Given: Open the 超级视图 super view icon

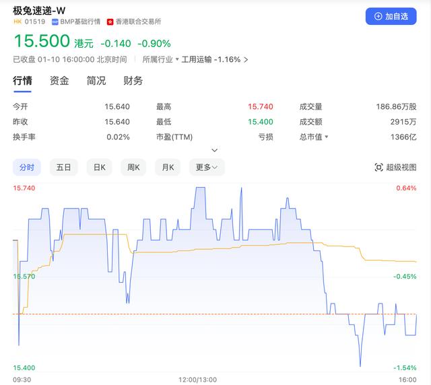Looking at the screenshot, I should 379,168.
